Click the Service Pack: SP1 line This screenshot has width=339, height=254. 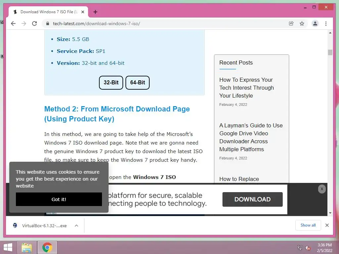81,51
